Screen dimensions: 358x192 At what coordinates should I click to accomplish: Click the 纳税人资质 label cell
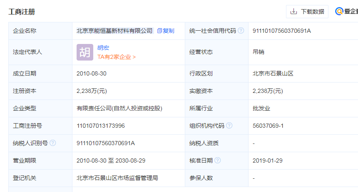pyautogui.click(x=216, y=143)
